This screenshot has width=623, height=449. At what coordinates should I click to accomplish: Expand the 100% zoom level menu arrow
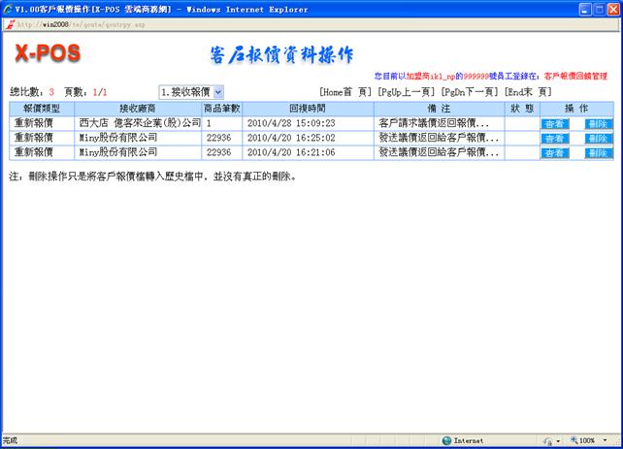[604, 439]
